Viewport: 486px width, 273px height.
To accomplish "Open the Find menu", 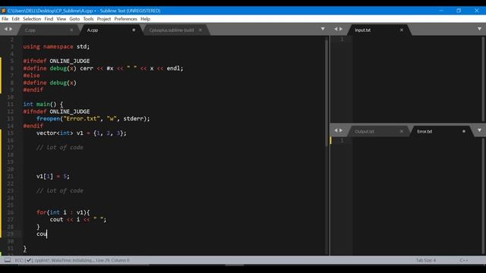I will point(49,19).
